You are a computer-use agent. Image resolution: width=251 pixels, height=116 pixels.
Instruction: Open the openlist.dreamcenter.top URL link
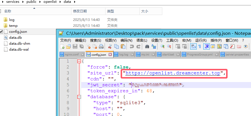tap(173, 73)
